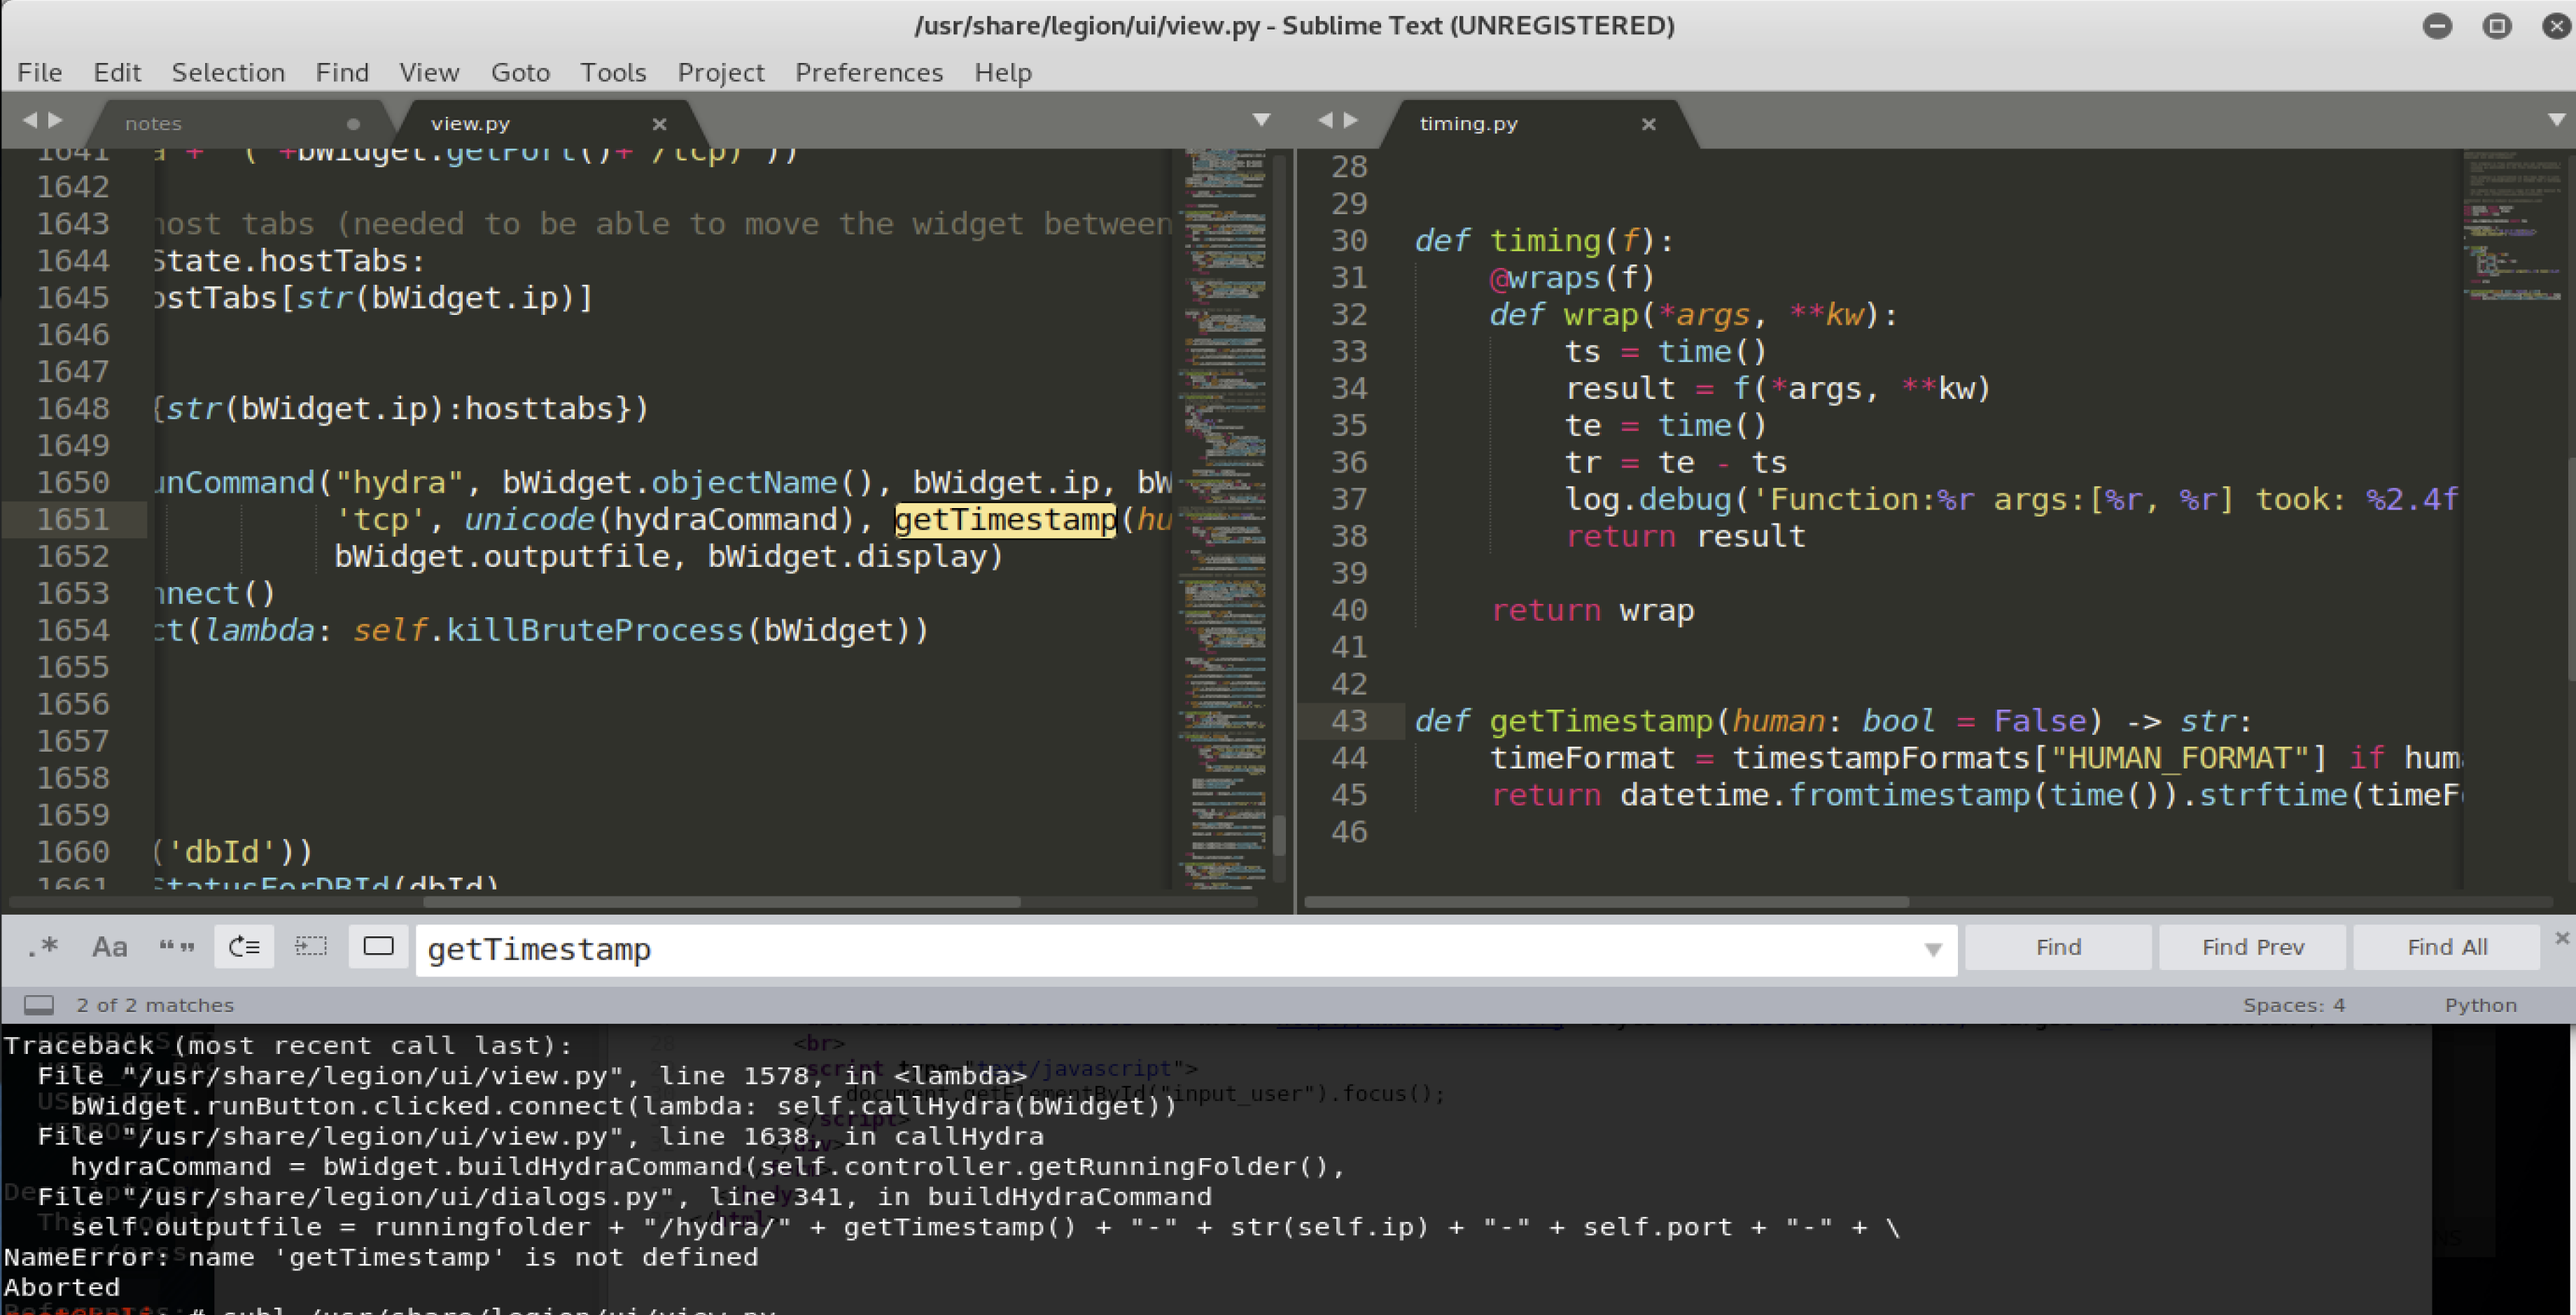2576x1315 pixels.
Task: Click 'killBruteProcess' in view.py code
Action: [x=595, y=631]
